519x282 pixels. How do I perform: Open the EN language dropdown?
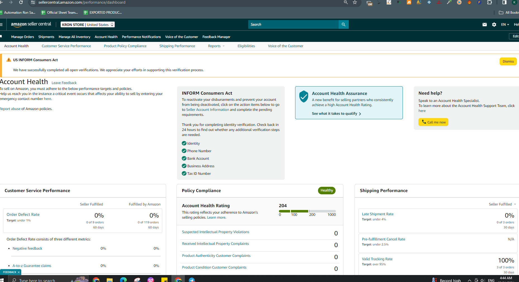505,25
